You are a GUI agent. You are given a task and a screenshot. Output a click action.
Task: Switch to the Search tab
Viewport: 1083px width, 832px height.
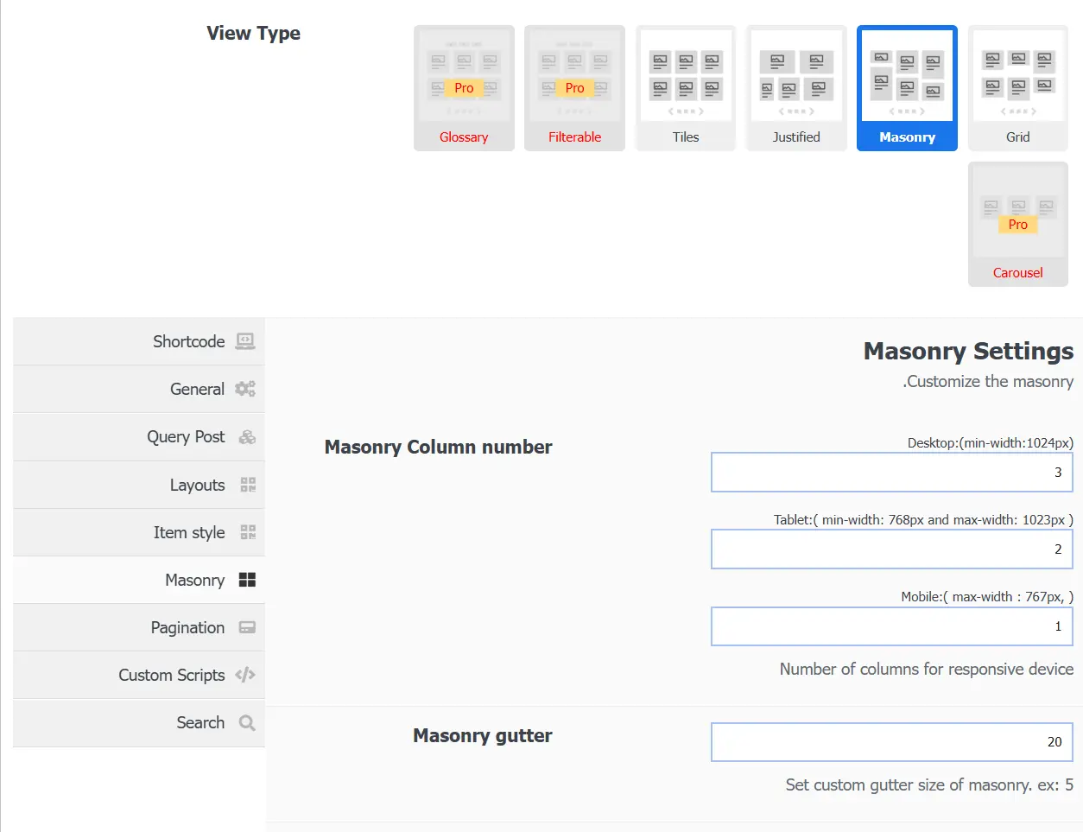pyautogui.click(x=139, y=723)
